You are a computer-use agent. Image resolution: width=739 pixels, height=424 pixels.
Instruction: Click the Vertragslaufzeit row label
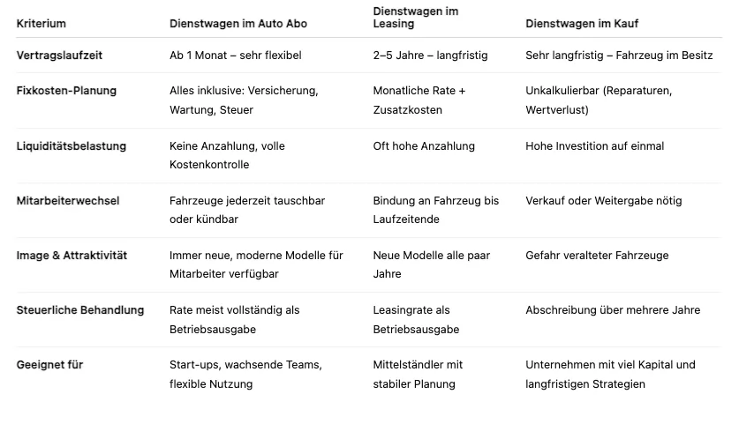pos(59,55)
